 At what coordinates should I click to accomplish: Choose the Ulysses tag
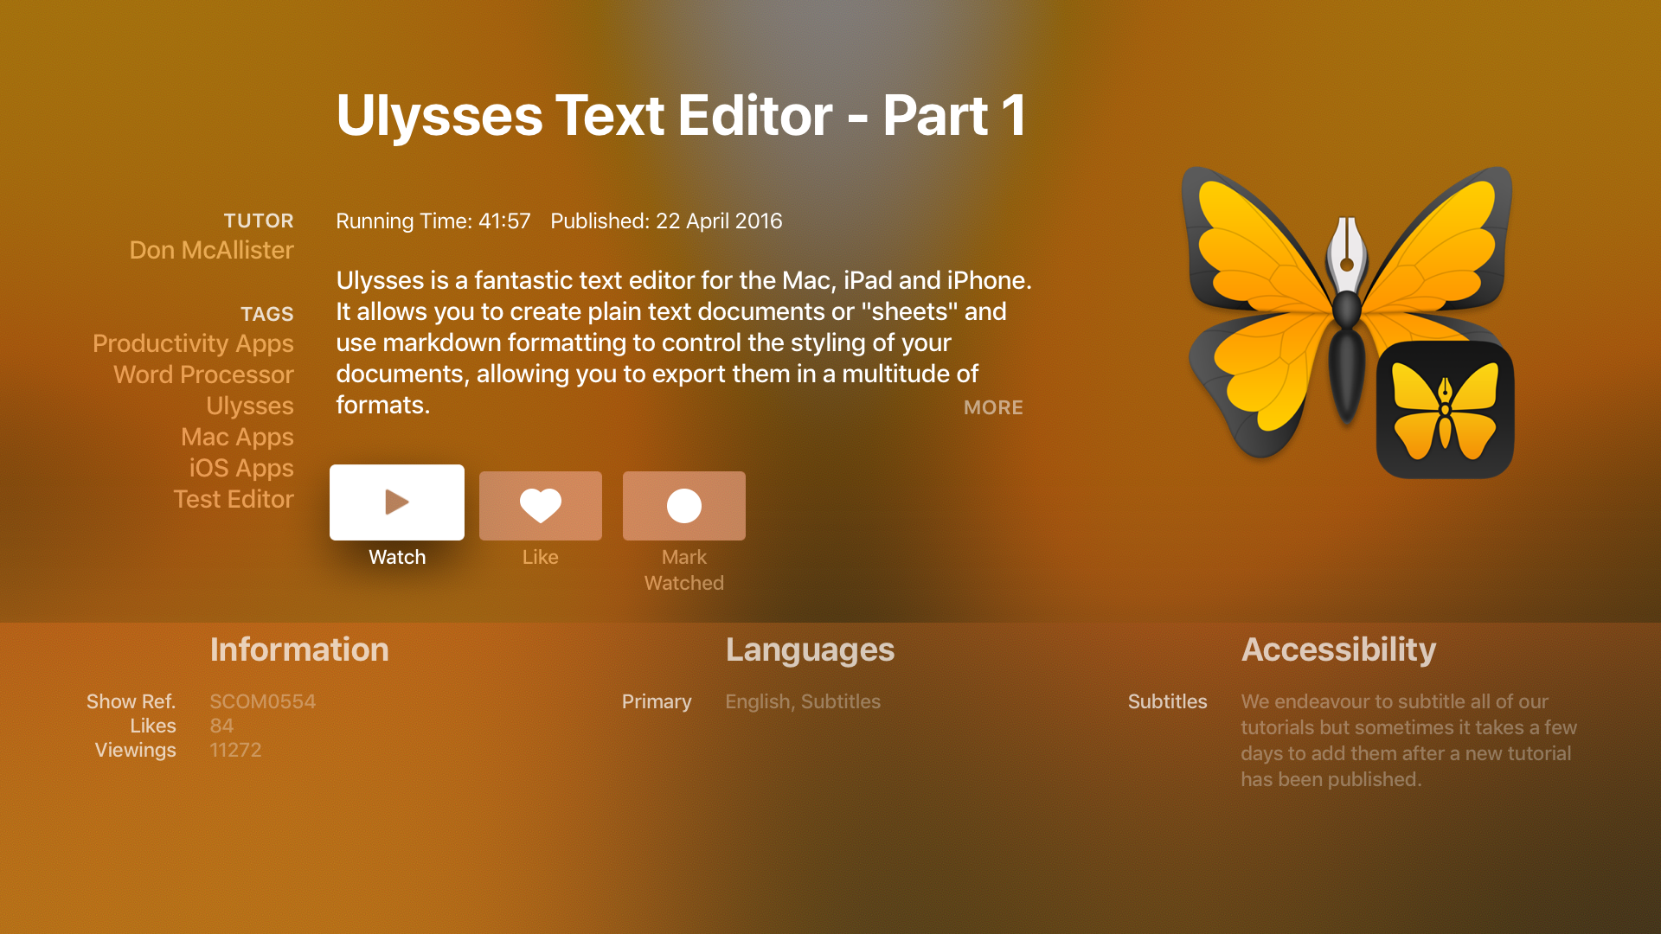[250, 406]
